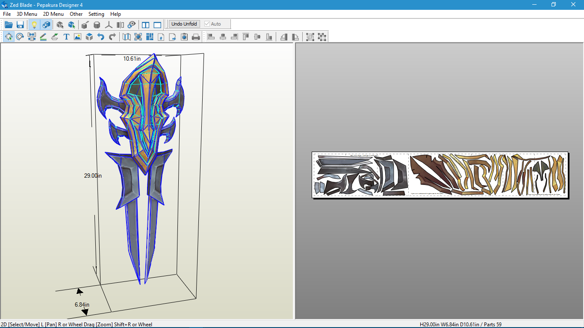Viewport: 584px width, 328px height.
Task: Click the blue undo arrow
Action: 100,37
